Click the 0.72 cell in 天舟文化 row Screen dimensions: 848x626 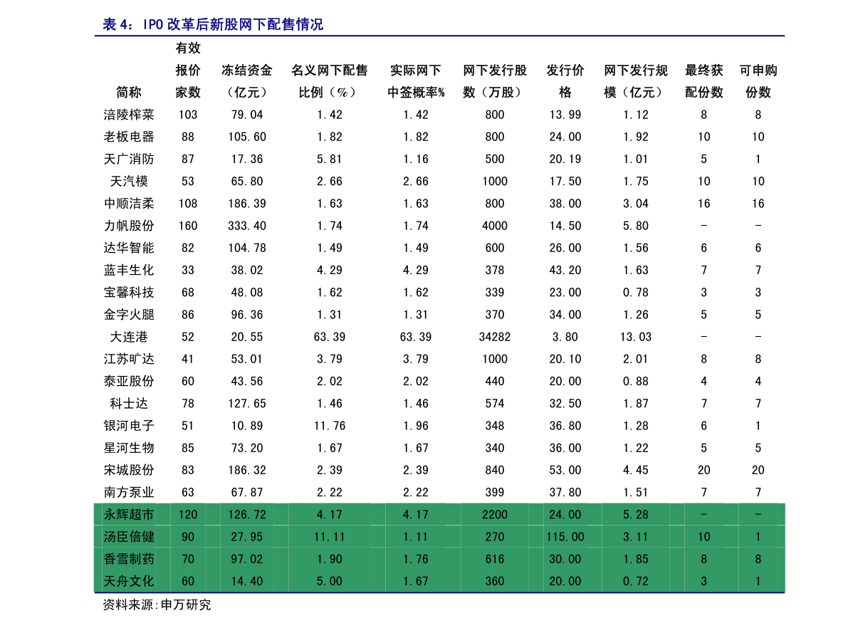coord(635,581)
